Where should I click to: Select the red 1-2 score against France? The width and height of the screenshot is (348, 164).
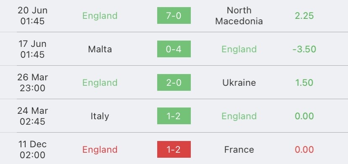click(174, 149)
